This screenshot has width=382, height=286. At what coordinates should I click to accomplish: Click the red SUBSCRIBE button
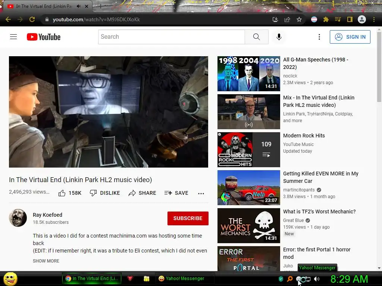(x=188, y=218)
